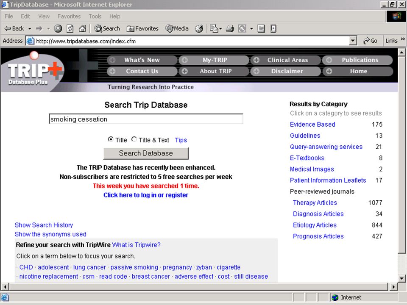Click the plus icon beside Publications
The width and height of the screenshot is (407, 305).
pos(329,60)
